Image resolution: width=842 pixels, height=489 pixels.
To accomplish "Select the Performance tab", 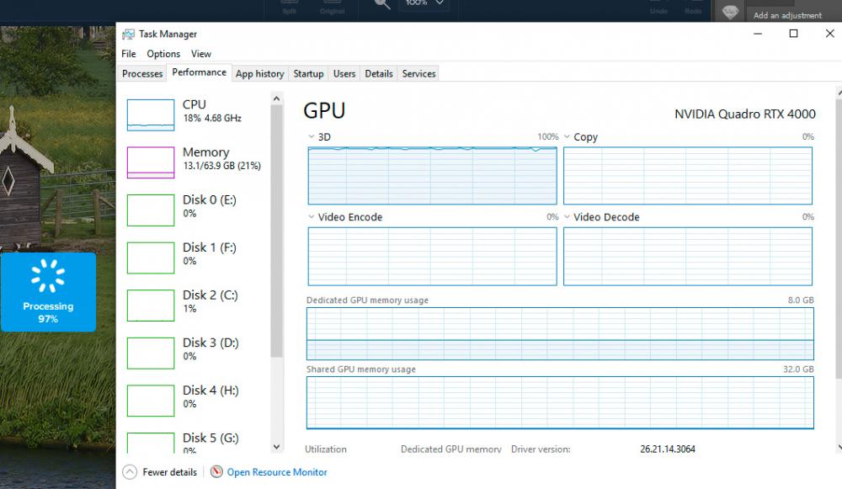I will pos(200,72).
